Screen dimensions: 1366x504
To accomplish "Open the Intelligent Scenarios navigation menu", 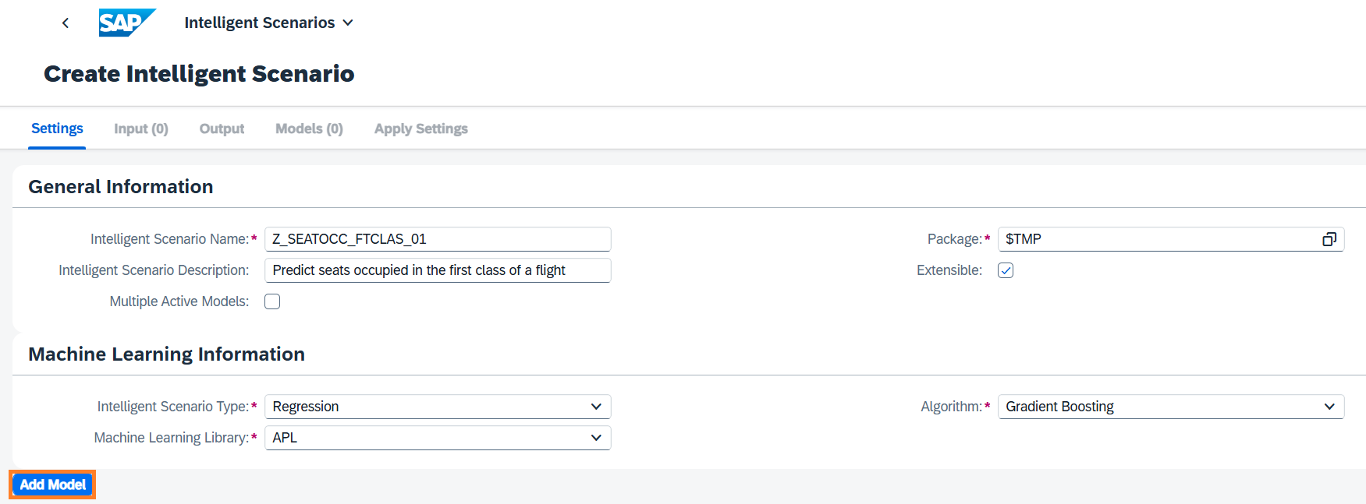I will click(268, 23).
